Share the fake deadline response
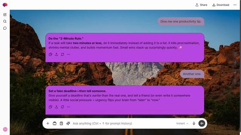The image size is (241, 135). click(56, 107)
